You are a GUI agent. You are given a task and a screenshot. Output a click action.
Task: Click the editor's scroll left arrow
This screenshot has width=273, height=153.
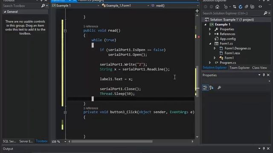coord(69,142)
